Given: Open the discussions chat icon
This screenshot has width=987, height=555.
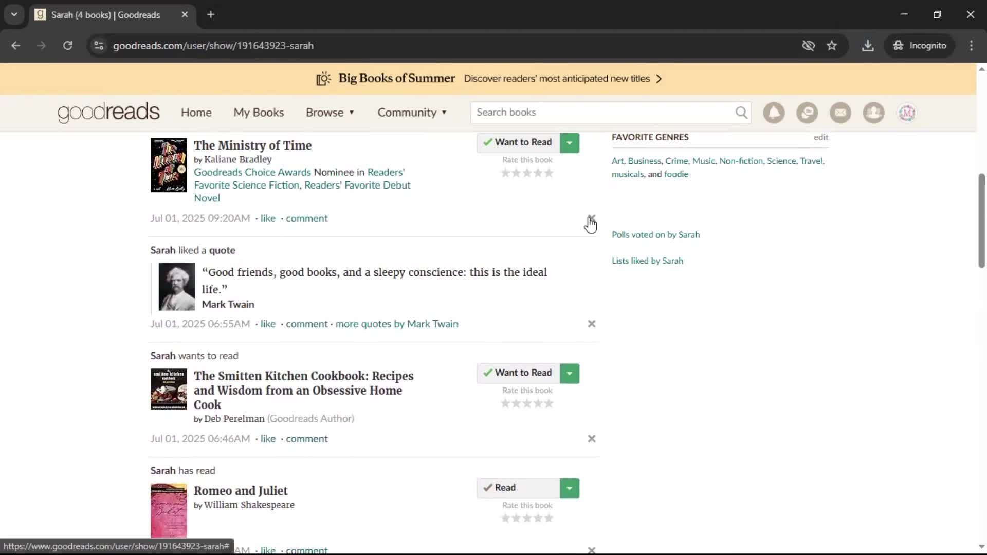Looking at the screenshot, I should [x=807, y=113].
